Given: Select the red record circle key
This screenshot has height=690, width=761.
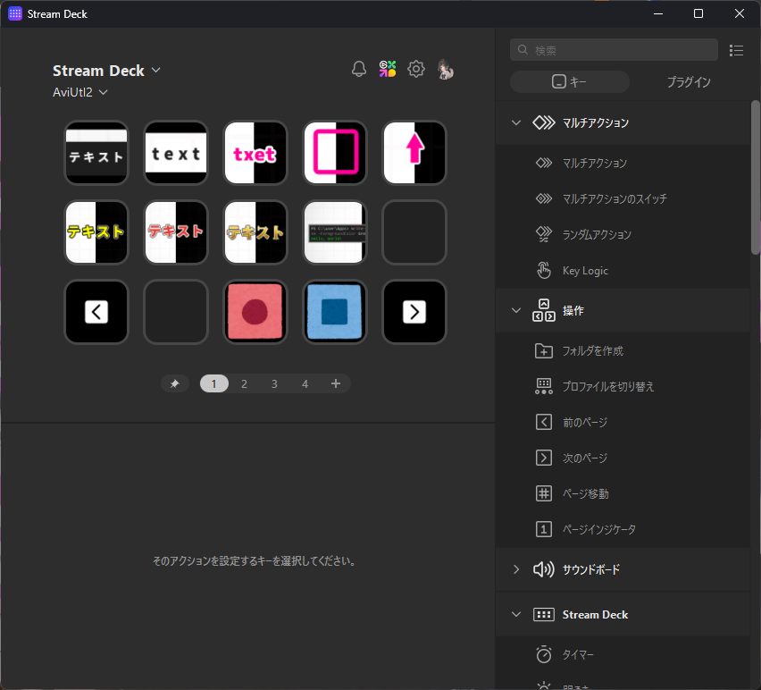Looking at the screenshot, I should click(x=255, y=312).
